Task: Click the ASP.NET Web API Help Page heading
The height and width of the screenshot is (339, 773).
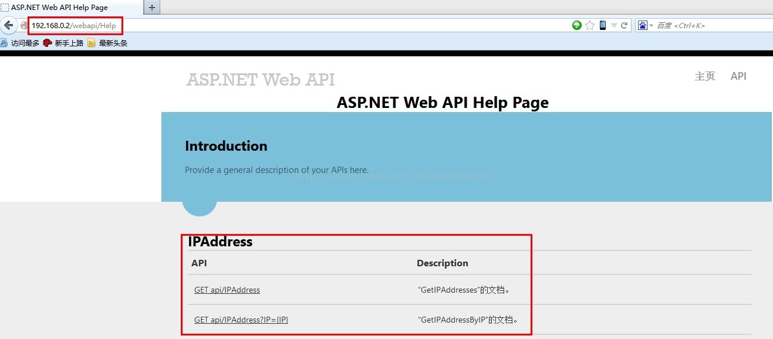Action: (443, 102)
